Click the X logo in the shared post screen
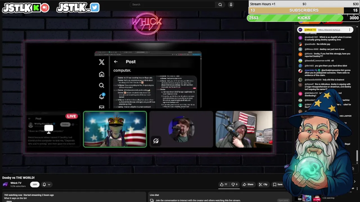 click(x=102, y=62)
